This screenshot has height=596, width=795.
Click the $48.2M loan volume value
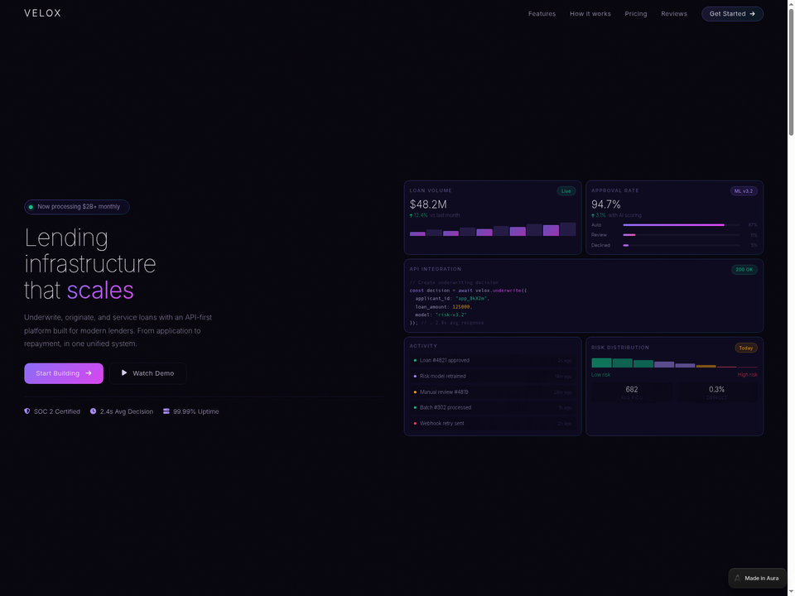click(428, 204)
